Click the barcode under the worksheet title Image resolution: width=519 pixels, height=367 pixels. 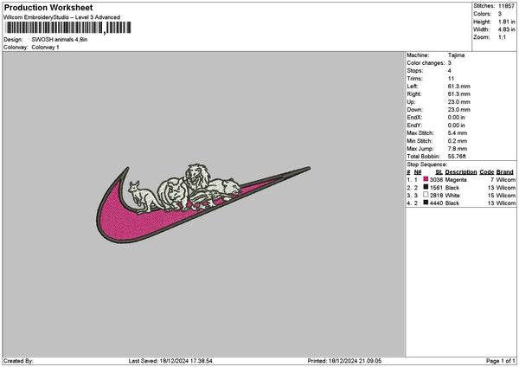(x=68, y=28)
